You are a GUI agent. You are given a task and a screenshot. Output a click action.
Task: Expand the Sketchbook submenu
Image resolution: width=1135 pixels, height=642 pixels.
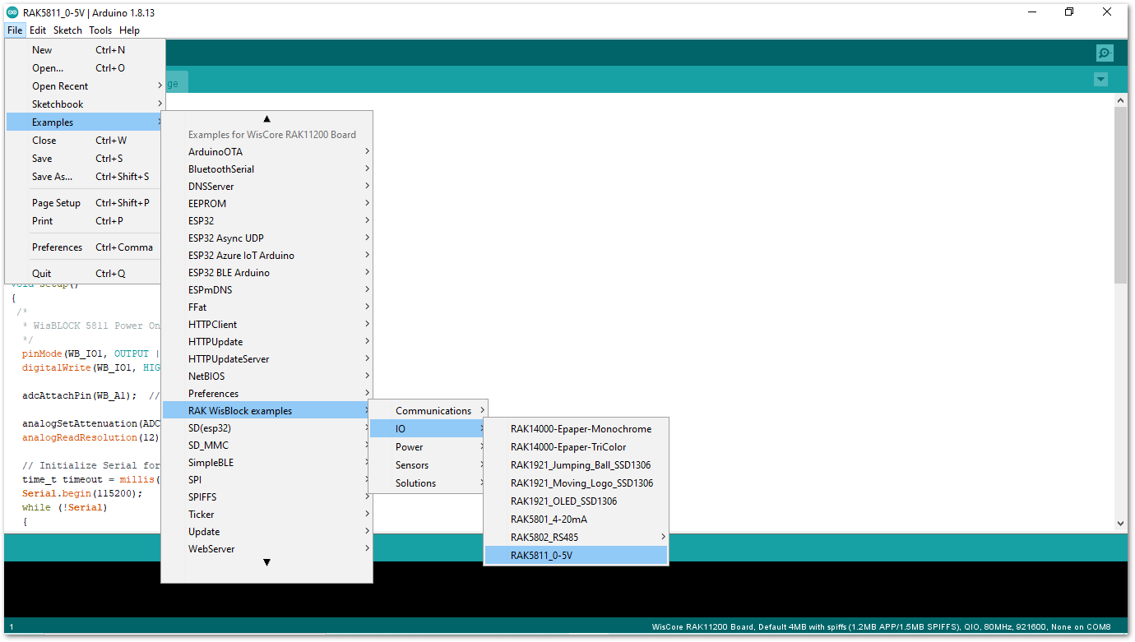click(86, 104)
